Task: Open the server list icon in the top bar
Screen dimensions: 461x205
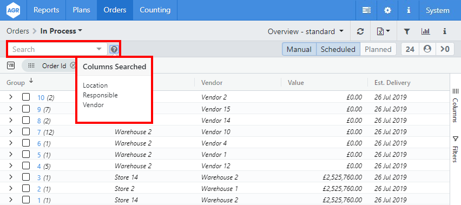Action: tap(366, 10)
